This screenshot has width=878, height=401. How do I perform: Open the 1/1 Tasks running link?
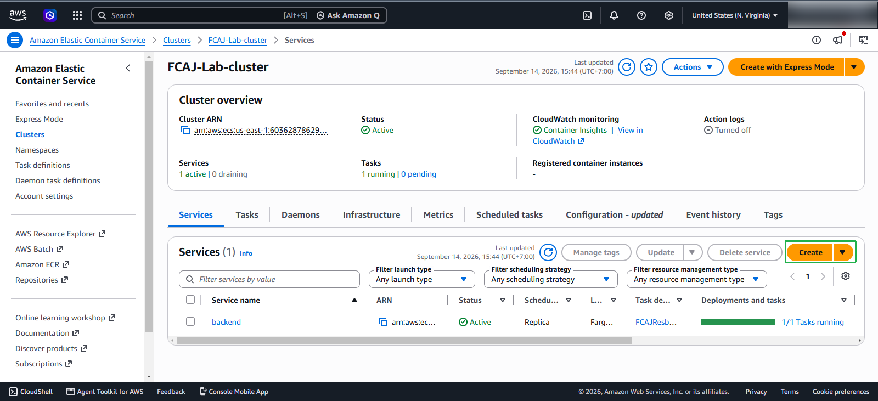pos(813,322)
